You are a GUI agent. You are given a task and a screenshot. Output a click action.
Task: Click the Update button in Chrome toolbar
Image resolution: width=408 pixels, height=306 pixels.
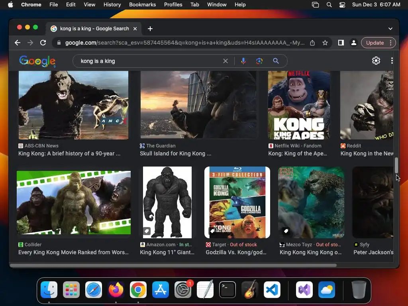point(375,43)
